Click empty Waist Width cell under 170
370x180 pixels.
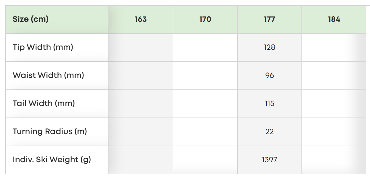205,76
